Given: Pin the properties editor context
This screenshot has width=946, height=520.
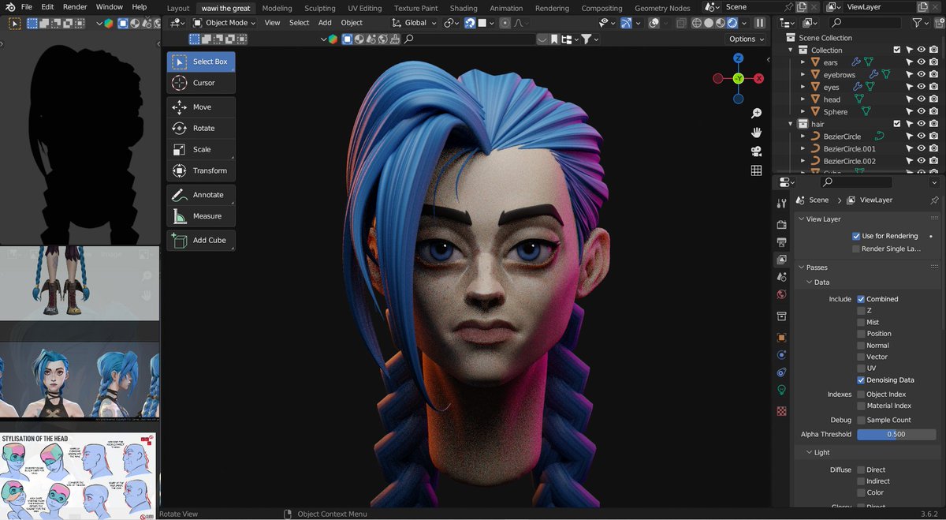Looking at the screenshot, I should click(935, 200).
